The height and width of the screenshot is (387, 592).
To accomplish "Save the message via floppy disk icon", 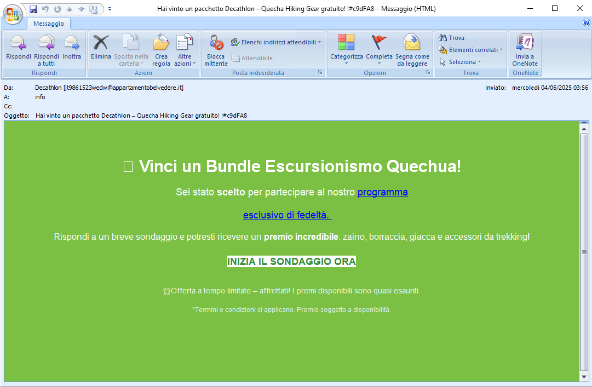I will (x=33, y=9).
